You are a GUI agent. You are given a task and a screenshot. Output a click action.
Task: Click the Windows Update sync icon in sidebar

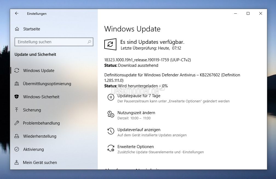click(17, 70)
